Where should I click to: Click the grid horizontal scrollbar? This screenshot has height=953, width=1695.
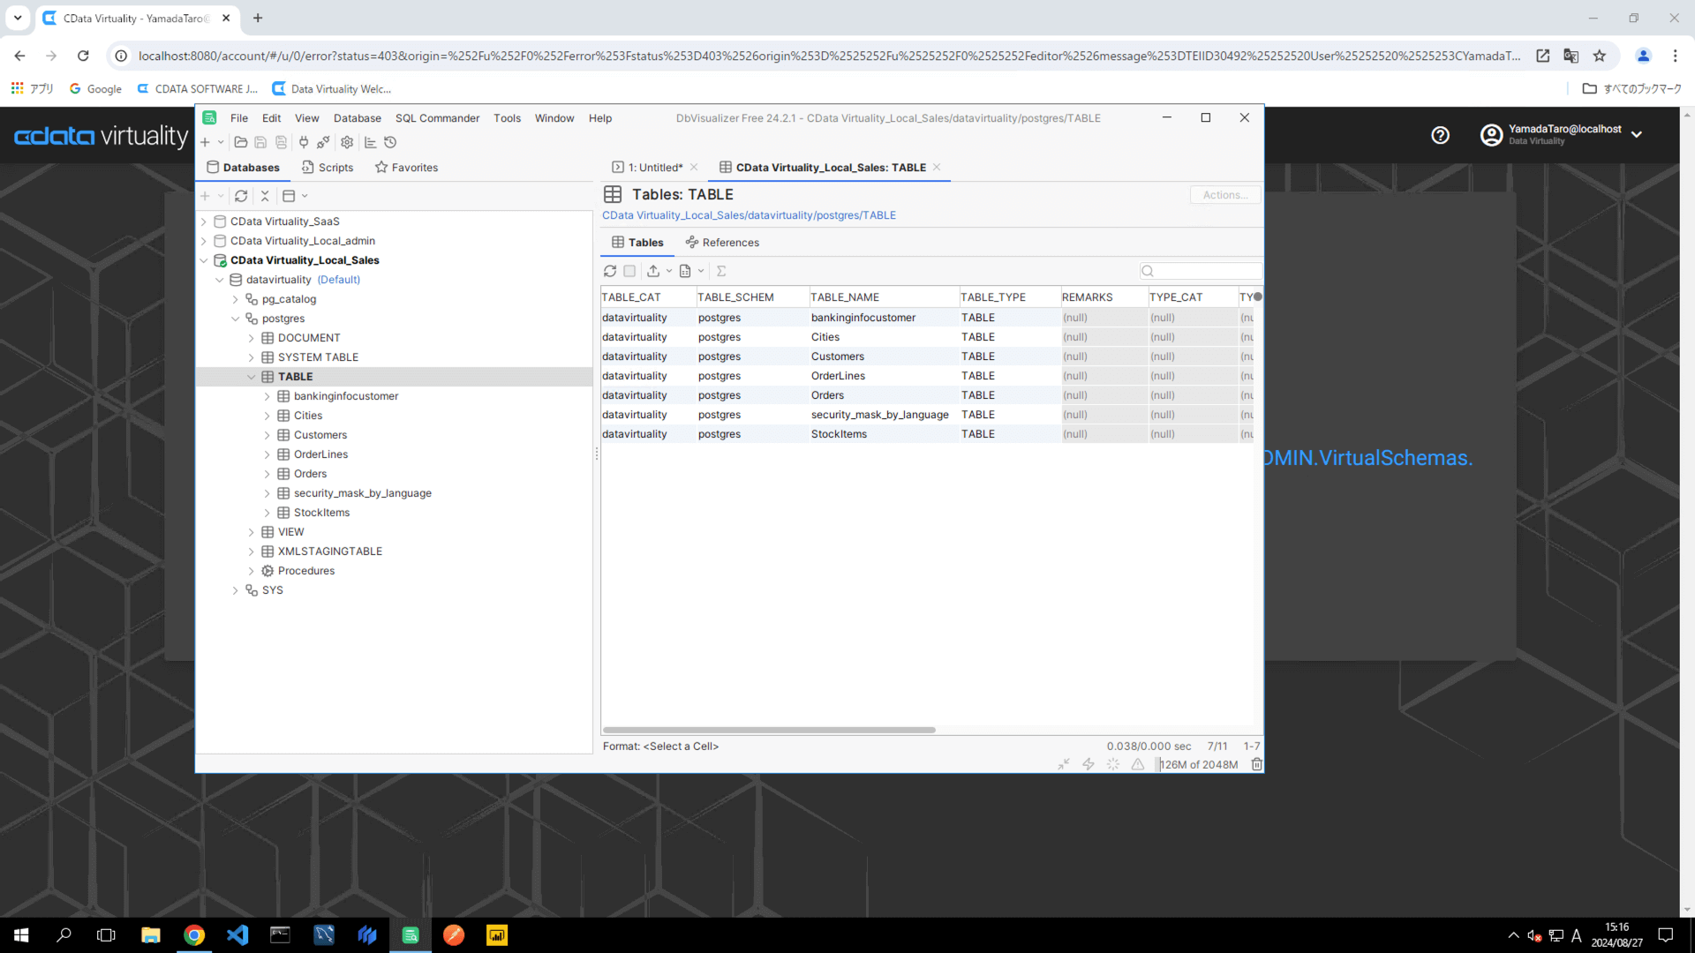768,730
